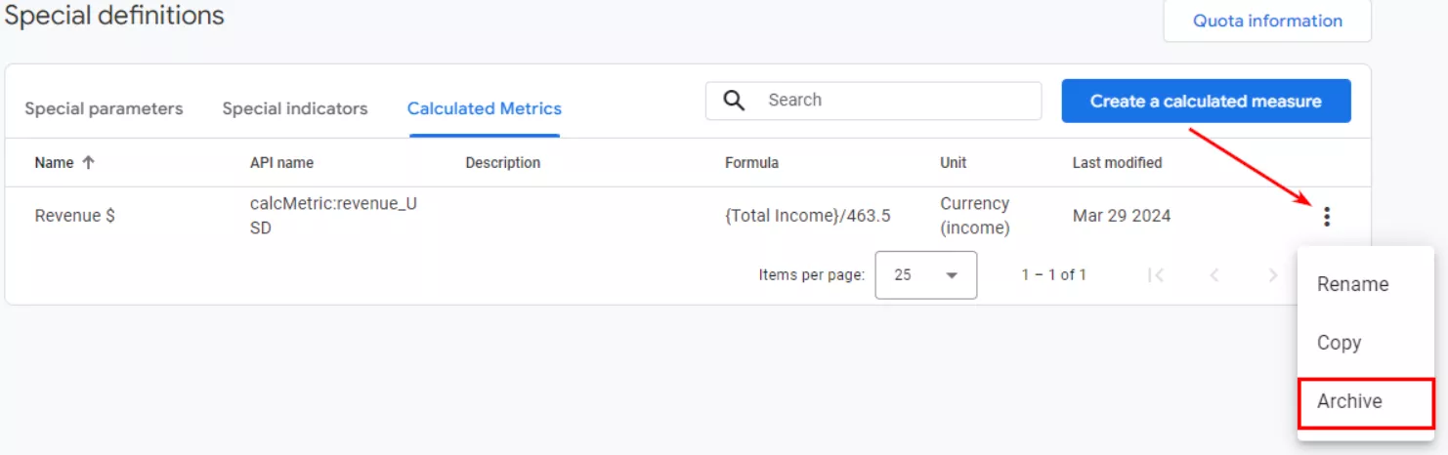This screenshot has width=1448, height=455.
Task: Go to the previous page of results
Action: (x=1214, y=275)
